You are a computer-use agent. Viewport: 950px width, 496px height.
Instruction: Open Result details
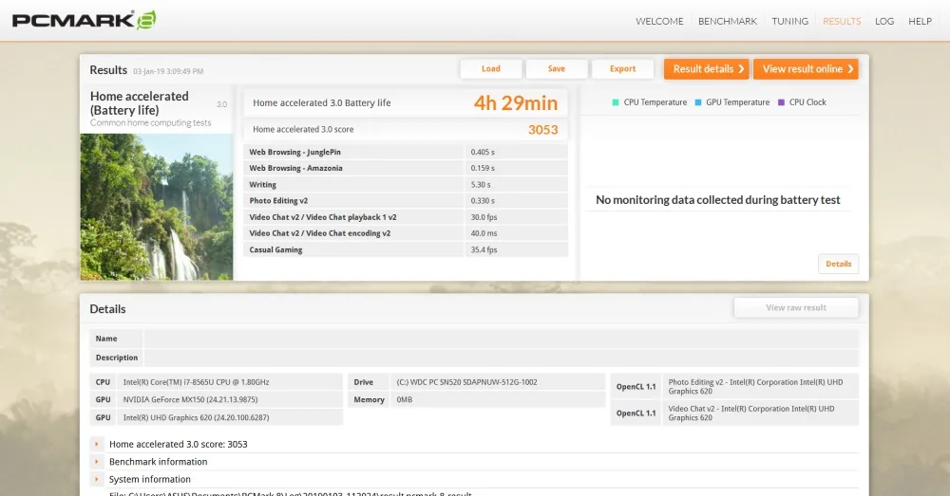coord(707,69)
